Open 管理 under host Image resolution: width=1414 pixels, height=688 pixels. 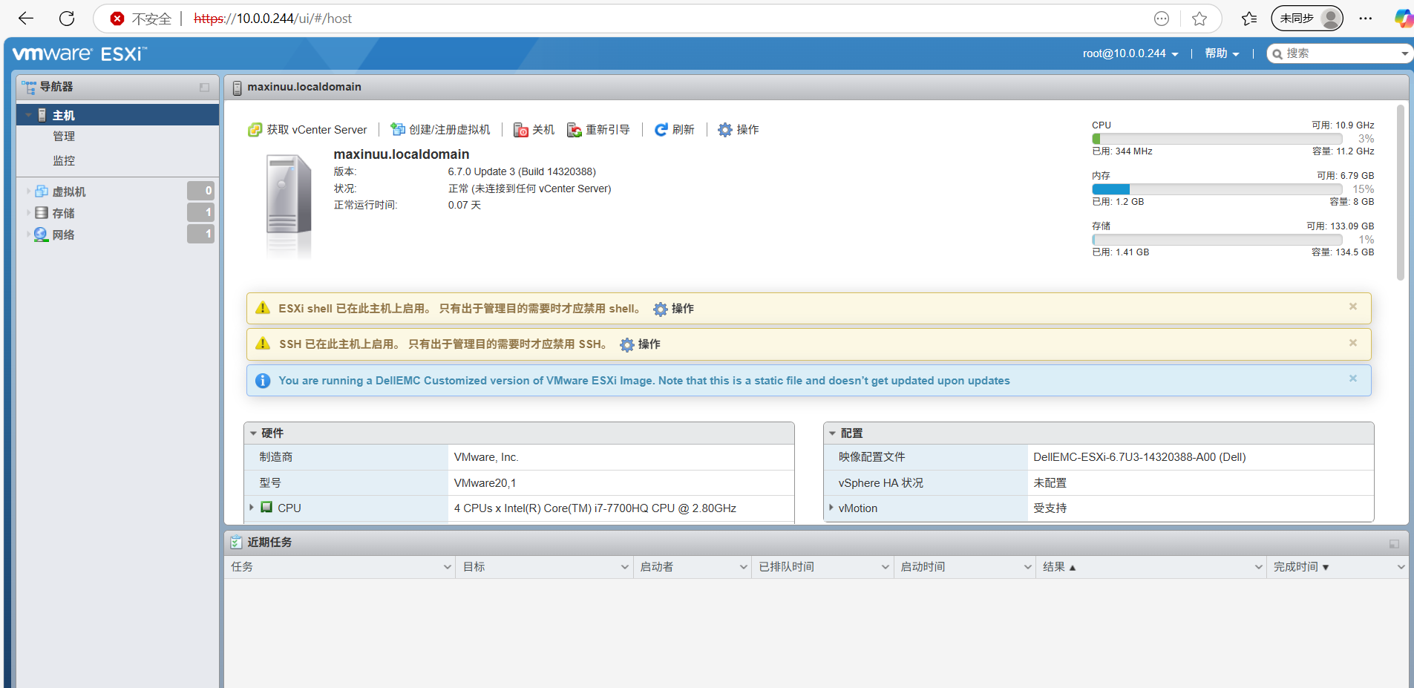64,137
